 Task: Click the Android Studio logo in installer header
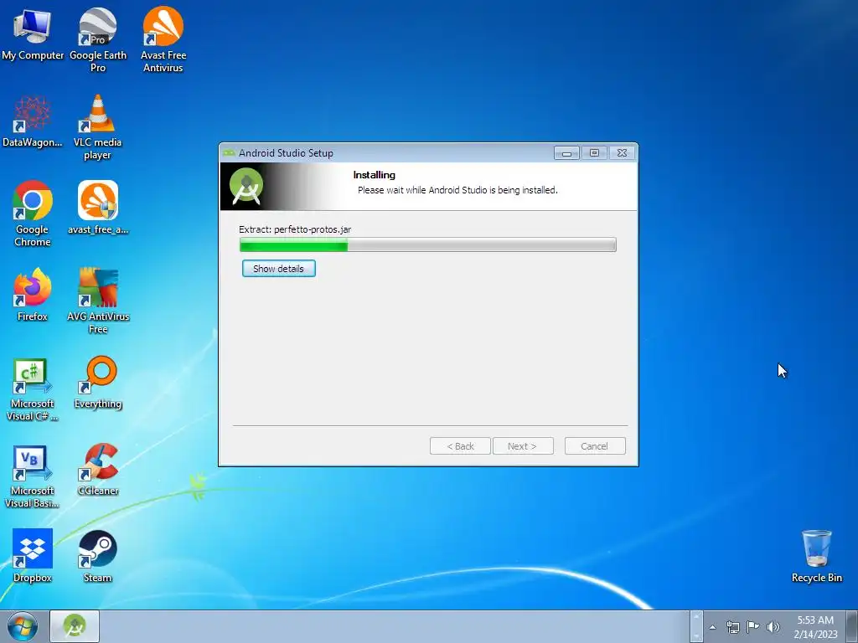[x=246, y=187]
